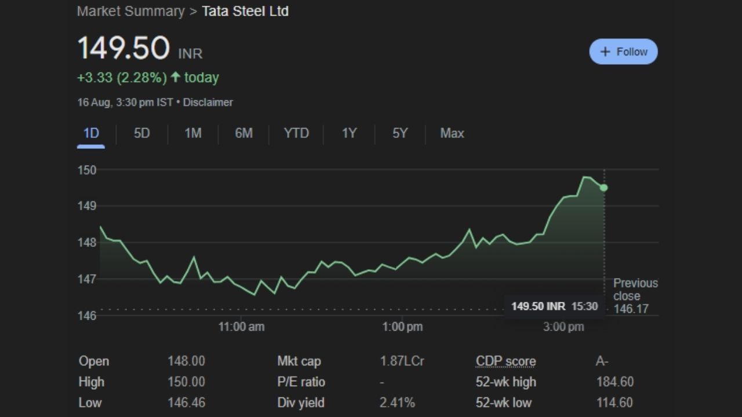Click the Div yield value 2.41%
Viewport: 742px width, 417px height.
(x=397, y=403)
